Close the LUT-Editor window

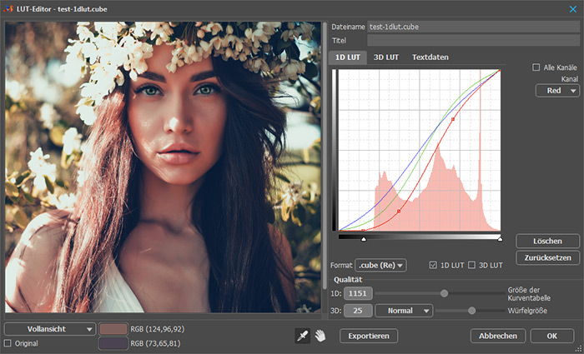tap(573, 9)
